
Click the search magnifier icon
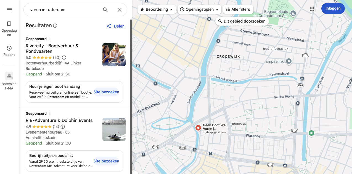105,10
